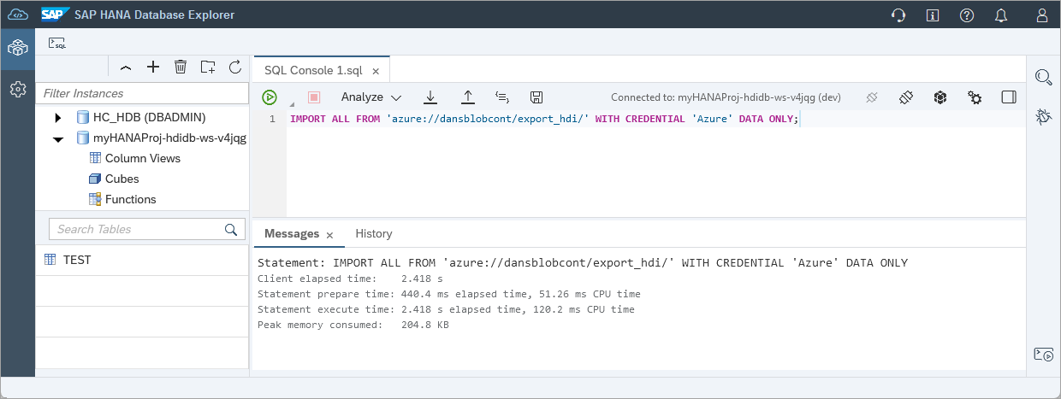This screenshot has height=399, width=1061.
Task: Delete the selected instance with trash icon
Action: [x=181, y=67]
